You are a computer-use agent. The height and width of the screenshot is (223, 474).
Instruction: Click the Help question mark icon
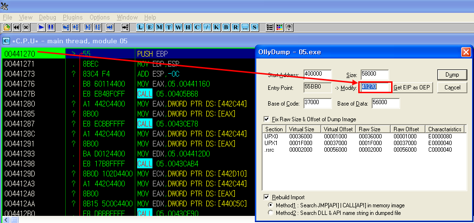click(x=289, y=28)
